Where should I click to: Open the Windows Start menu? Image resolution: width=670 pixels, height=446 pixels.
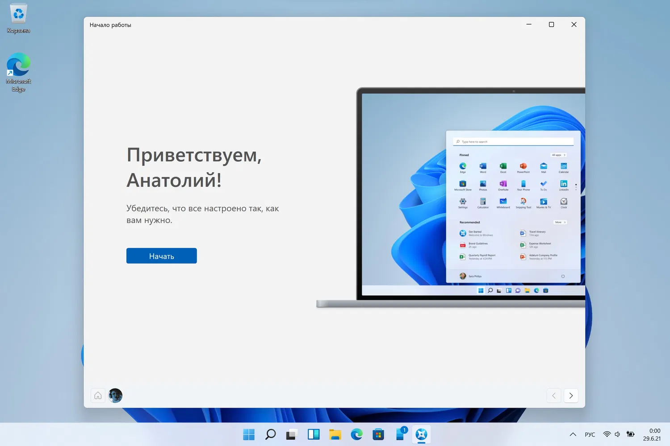[x=248, y=434]
